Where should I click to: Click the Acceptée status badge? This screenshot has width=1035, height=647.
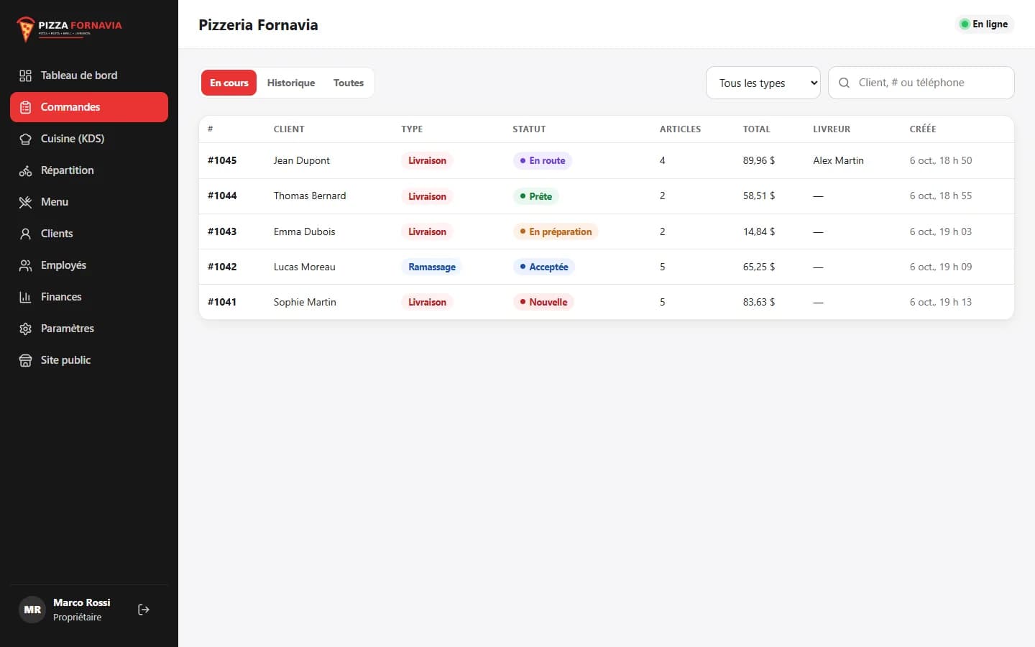point(543,267)
